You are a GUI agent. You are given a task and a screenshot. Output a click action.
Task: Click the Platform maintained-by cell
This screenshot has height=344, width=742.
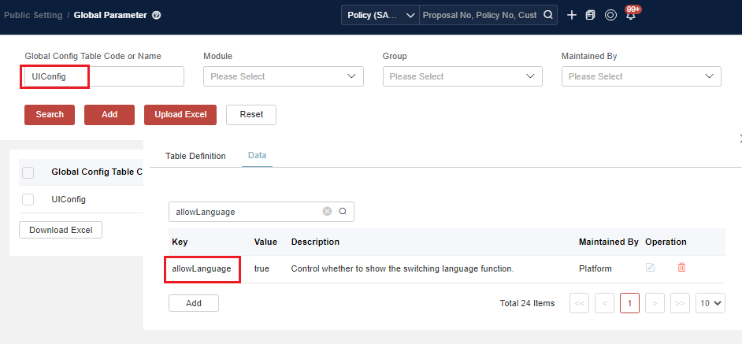pos(595,268)
